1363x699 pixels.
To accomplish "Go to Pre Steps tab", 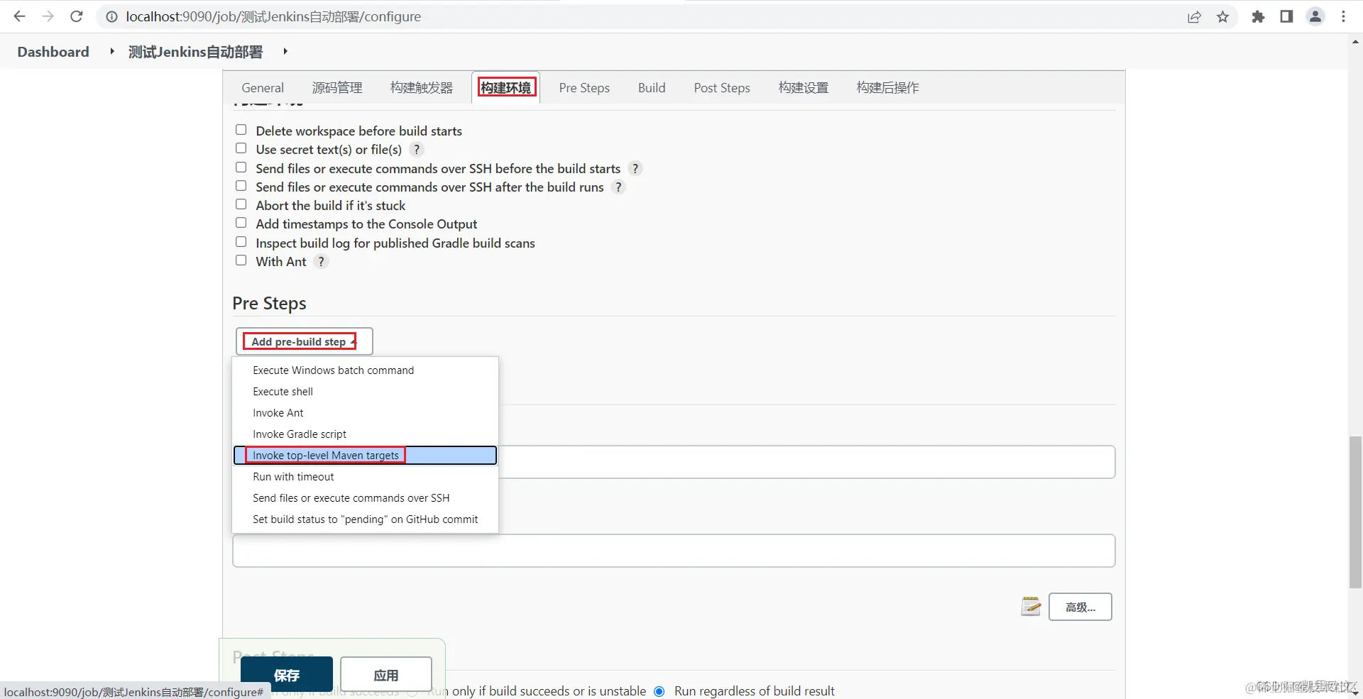I will click(x=584, y=88).
